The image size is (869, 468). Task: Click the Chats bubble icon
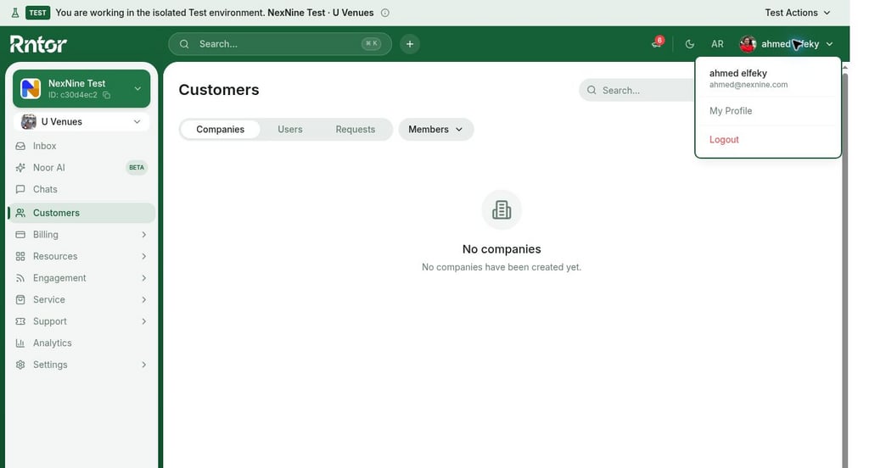click(20, 189)
